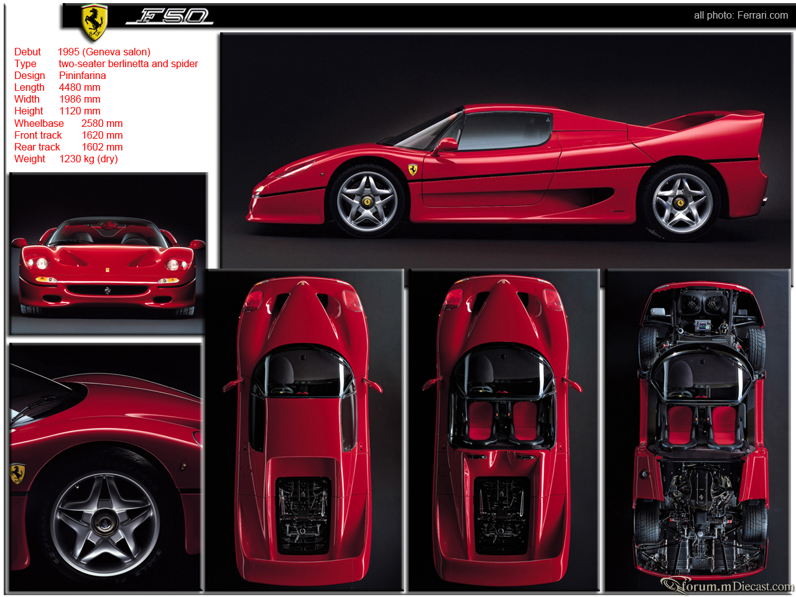Open the wheel close-up photo
This screenshot has width=796, height=597.
click(106, 466)
